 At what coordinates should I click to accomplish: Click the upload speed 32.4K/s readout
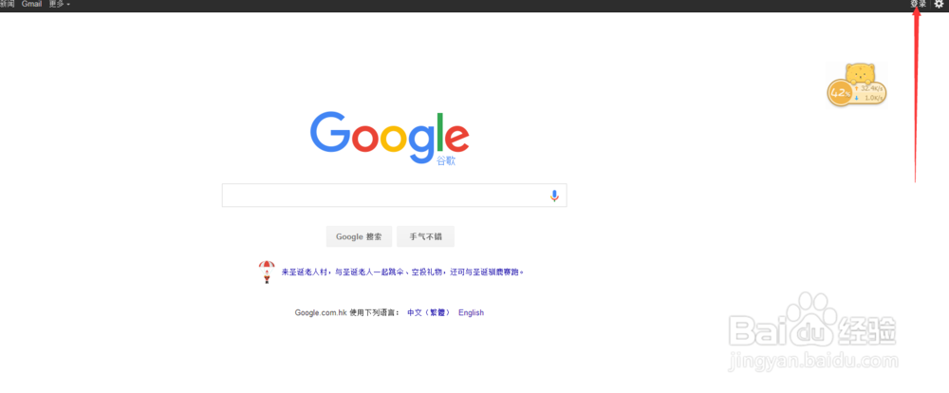pos(871,88)
